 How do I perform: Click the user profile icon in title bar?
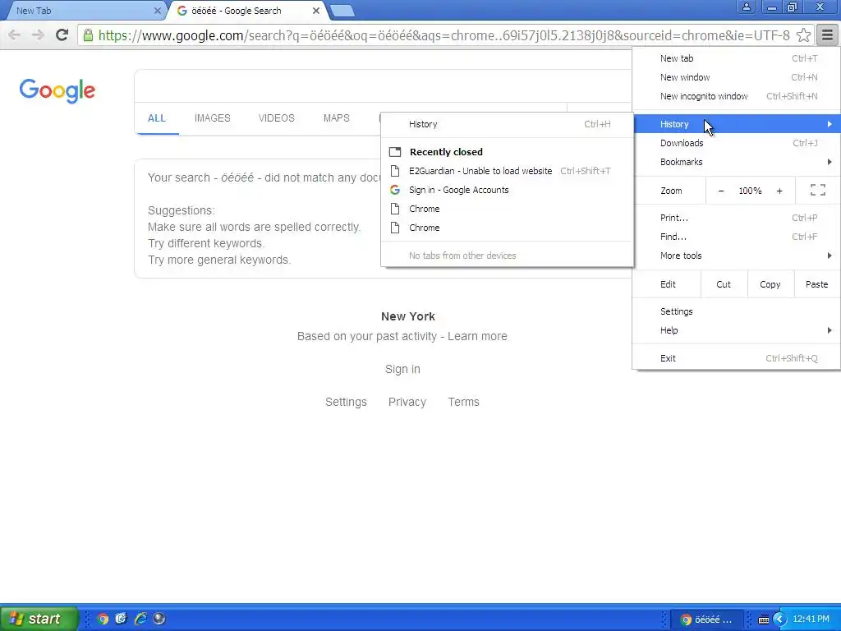tap(746, 7)
